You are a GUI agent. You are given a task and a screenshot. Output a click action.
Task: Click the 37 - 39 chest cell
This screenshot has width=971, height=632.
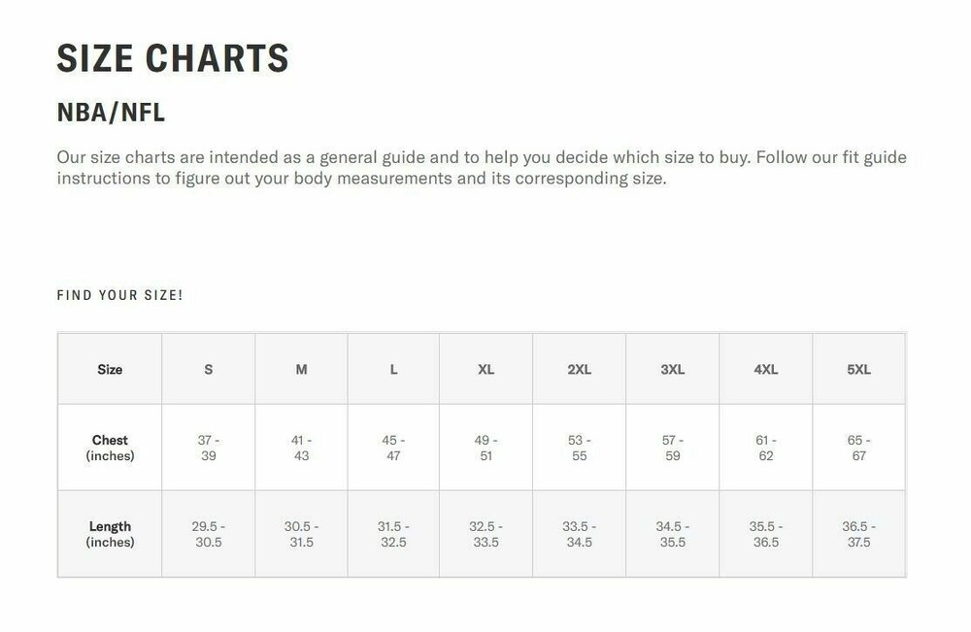(208, 448)
